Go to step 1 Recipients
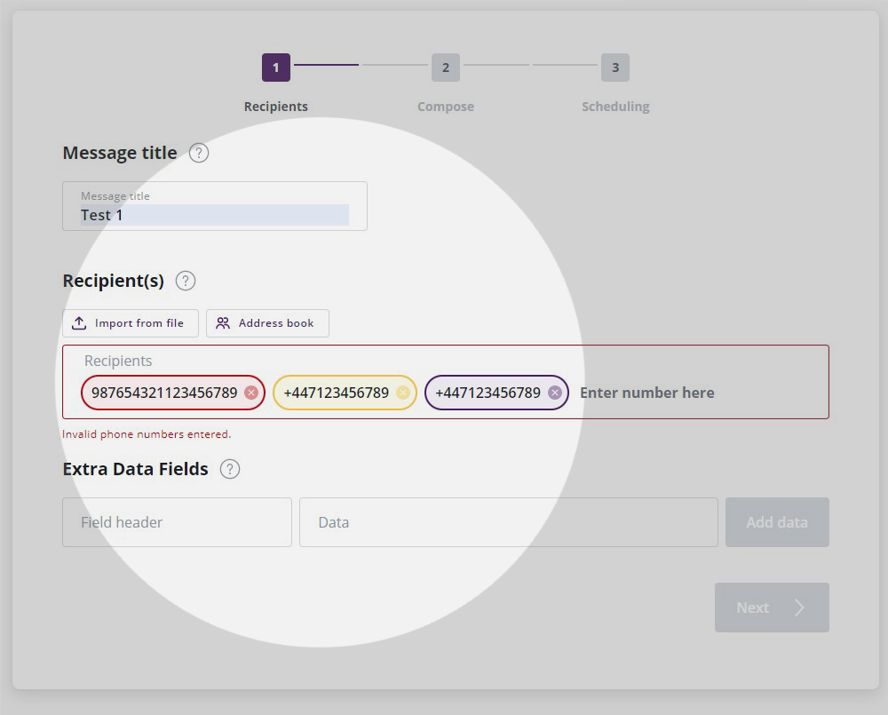 pyautogui.click(x=275, y=68)
